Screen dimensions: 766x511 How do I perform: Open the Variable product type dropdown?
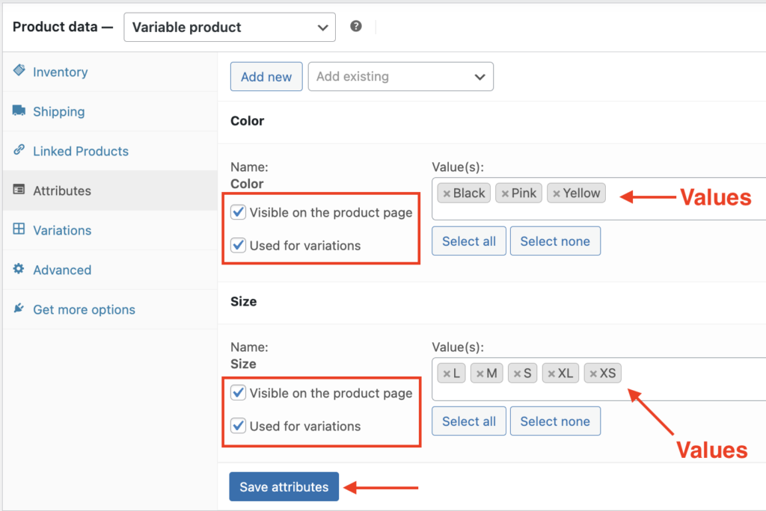click(229, 27)
